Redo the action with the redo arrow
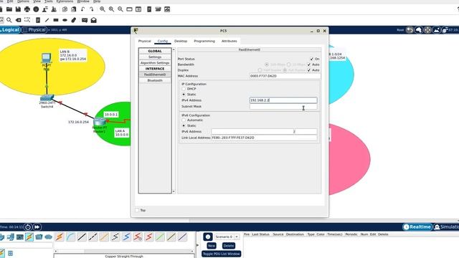 pyautogui.click(x=92, y=9)
